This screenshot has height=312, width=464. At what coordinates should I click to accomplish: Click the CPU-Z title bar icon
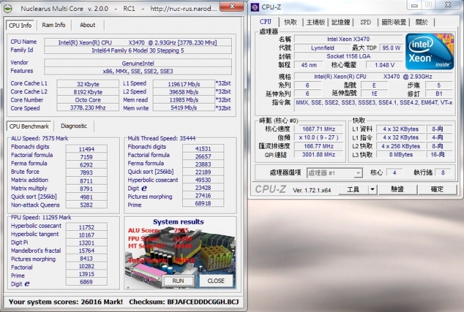point(255,7)
